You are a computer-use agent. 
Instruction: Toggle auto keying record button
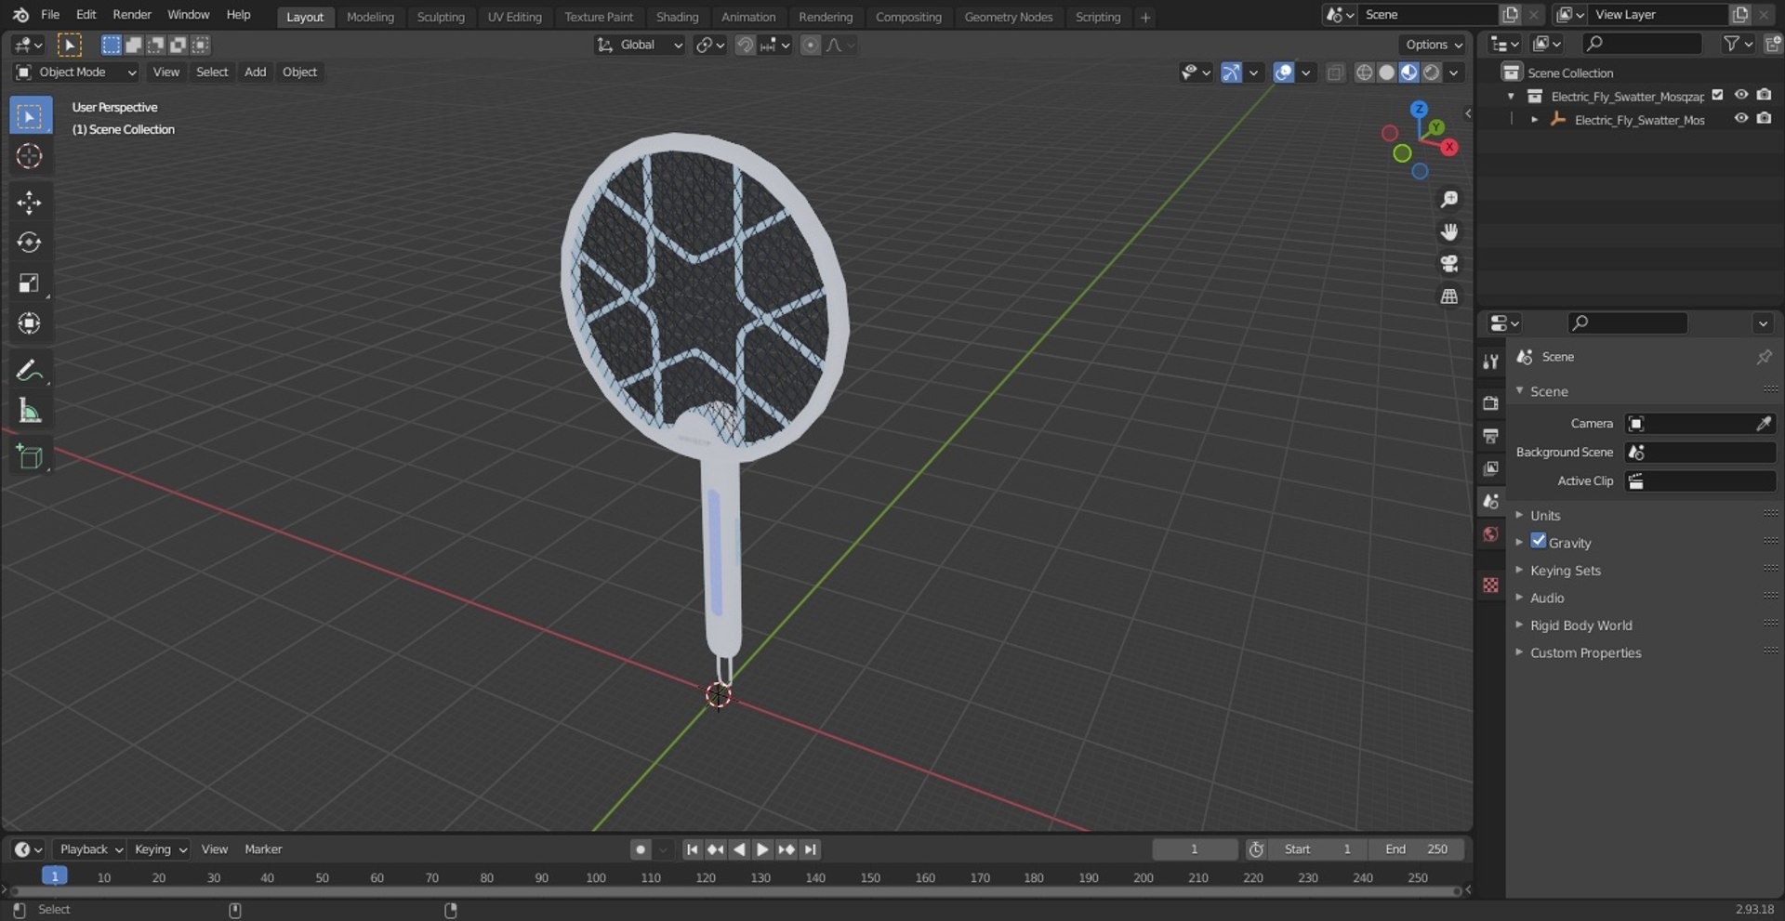(x=640, y=849)
